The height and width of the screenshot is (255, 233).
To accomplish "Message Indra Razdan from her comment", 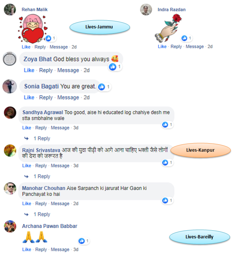I will [195, 46].
